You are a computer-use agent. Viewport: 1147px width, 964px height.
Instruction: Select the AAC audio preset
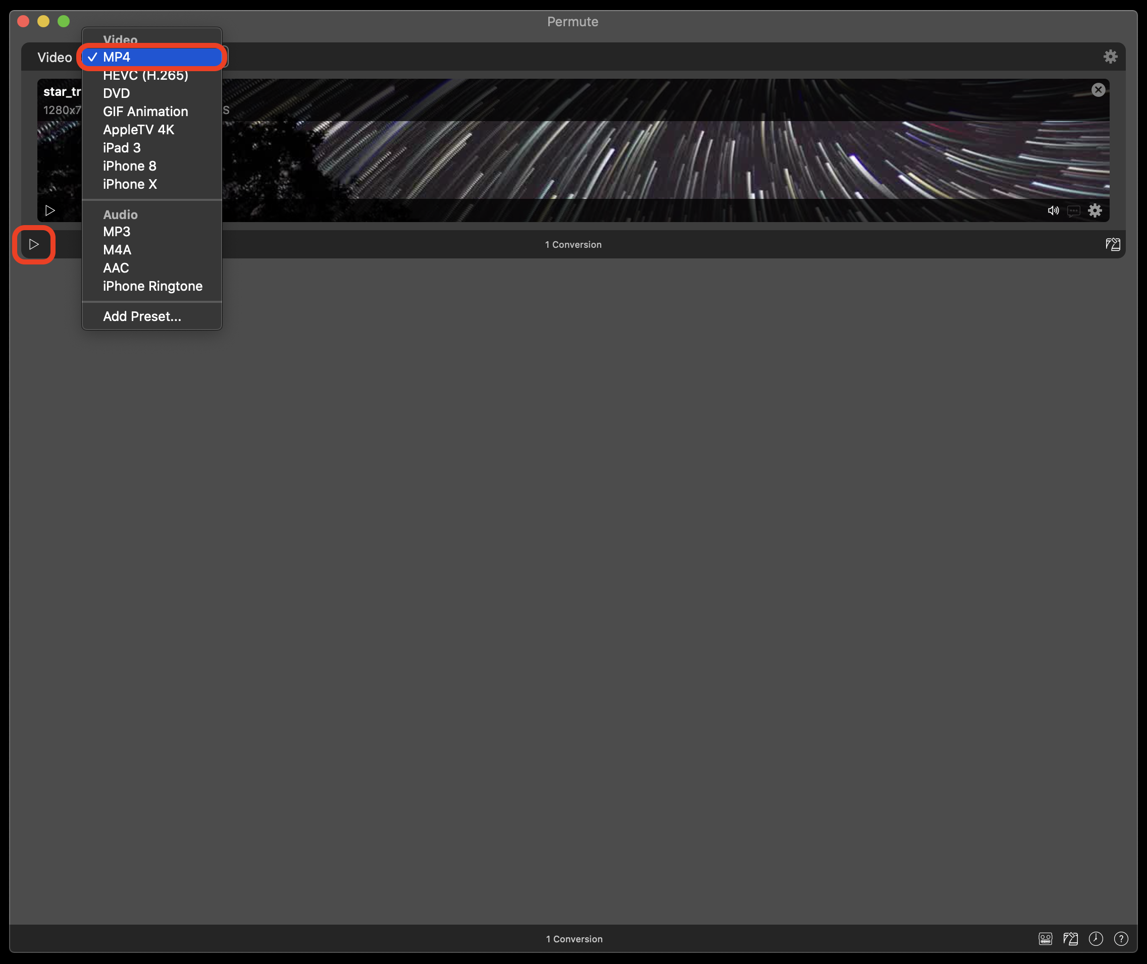pos(116,268)
